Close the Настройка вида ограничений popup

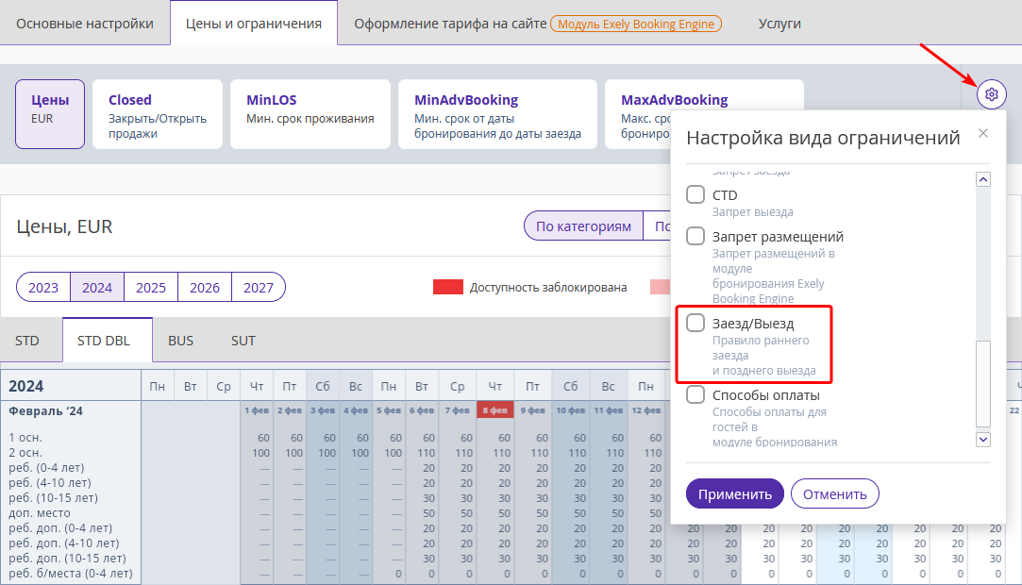[983, 133]
